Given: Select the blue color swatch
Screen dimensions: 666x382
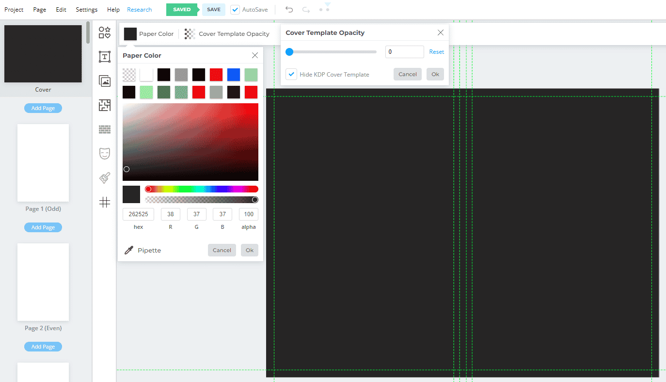Looking at the screenshot, I should pyautogui.click(x=234, y=75).
